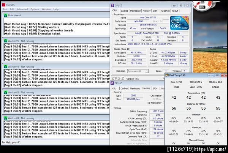This screenshot has width=228, height=153.
Task: Select Mainboard tab in lower CPU-Z window
Action: click(135, 88)
